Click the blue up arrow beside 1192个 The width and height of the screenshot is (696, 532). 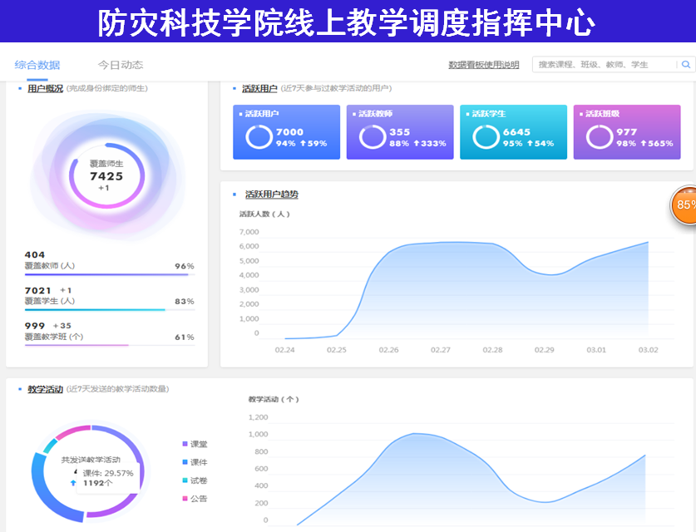(74, 482)
